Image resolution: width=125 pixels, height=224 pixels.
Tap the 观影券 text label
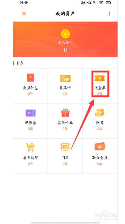point(30,123)
